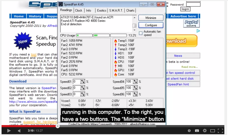
Task: Click the News heading box on webpage
Action: pyautogui.click(x=183, y=56)
